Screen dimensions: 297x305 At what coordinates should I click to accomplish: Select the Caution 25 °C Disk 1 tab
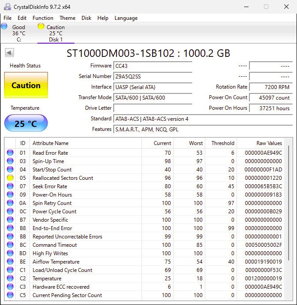click(56, 33)
